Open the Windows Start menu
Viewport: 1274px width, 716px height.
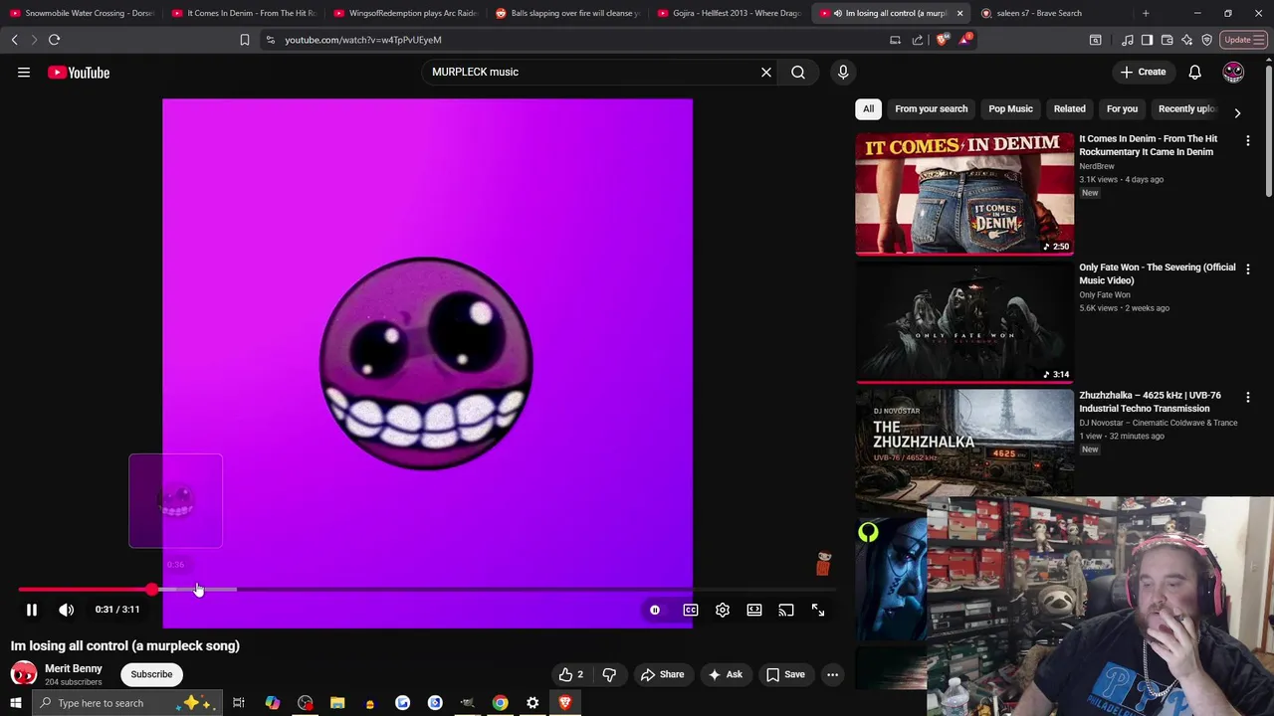(x=15, y=703)
